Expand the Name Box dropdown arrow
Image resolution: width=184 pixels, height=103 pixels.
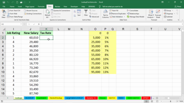[x=21, y=24]
